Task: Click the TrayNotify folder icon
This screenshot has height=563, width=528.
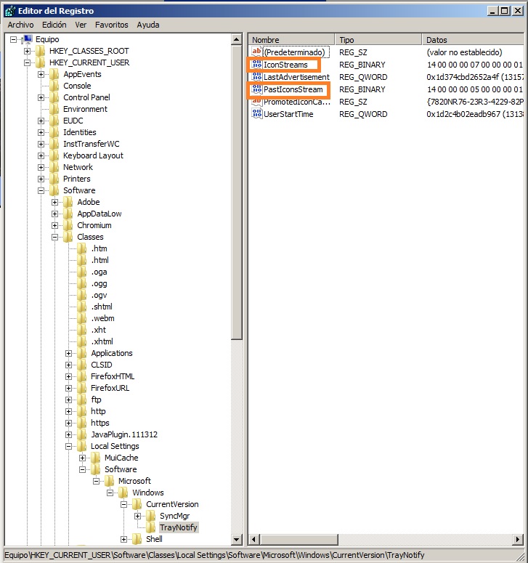Action: 151,527
